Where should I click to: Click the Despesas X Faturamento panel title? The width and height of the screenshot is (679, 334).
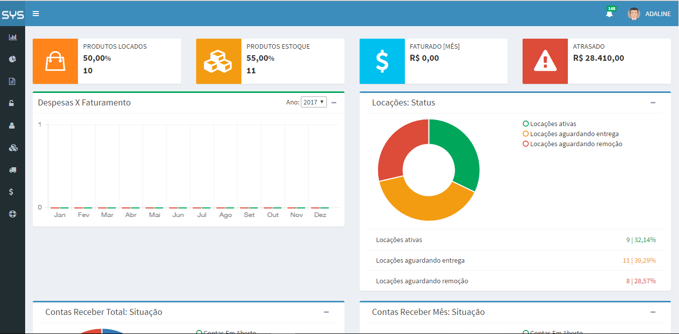click(84, 102)
